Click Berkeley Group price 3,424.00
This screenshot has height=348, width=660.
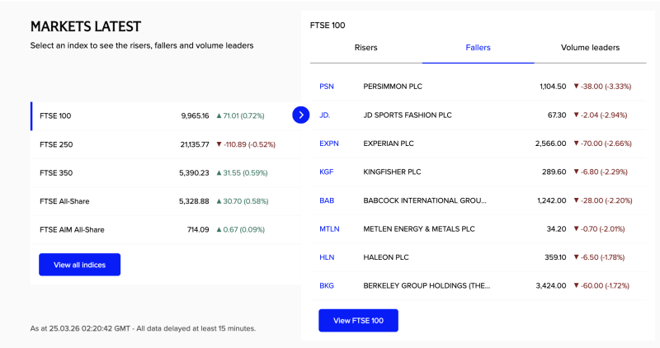(551, 285)
